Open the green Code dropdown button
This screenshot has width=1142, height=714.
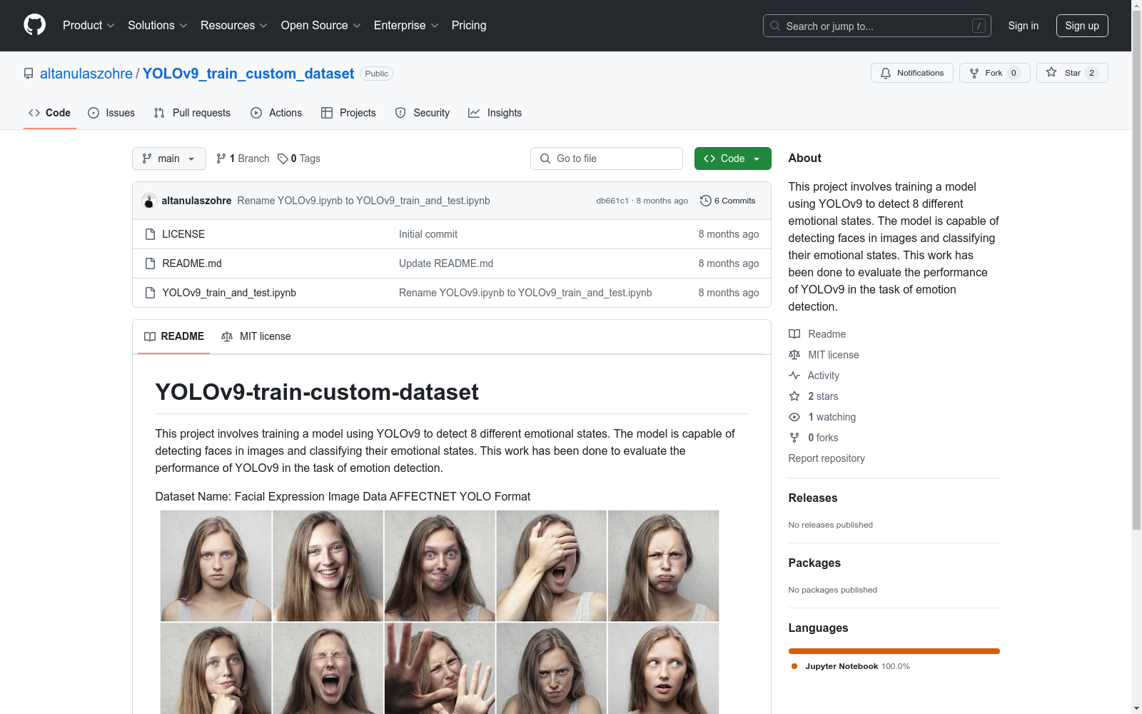coord(732,159)
